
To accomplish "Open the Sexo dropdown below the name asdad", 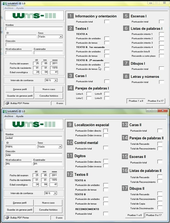I will point(60,146).
